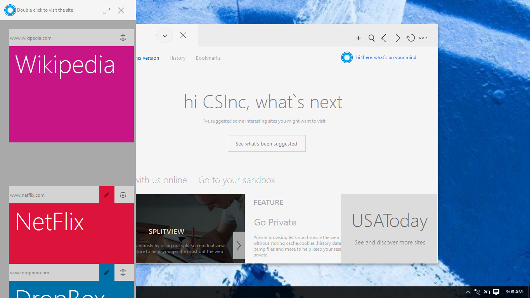Switch to the Bookmarks tab
The width and height of the screenshot is (530, 298).
tap(208, 58)
